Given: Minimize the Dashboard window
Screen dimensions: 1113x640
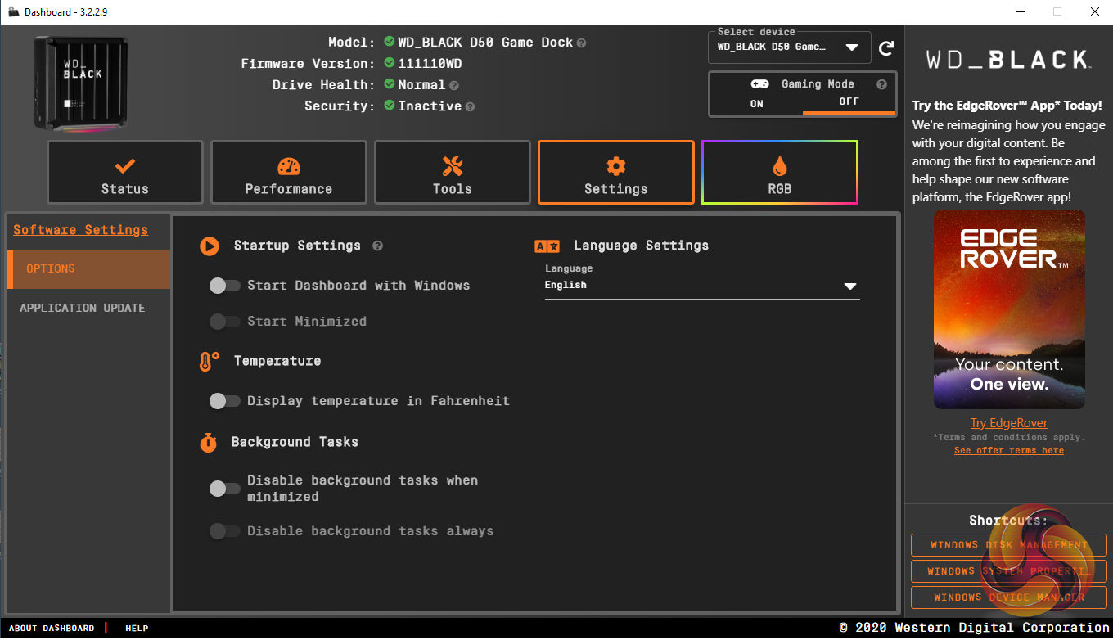Looking at the screenshot, I should (1021, 11).
